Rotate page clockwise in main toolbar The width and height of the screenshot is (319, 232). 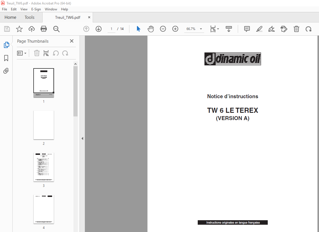[x=308, y=29]
